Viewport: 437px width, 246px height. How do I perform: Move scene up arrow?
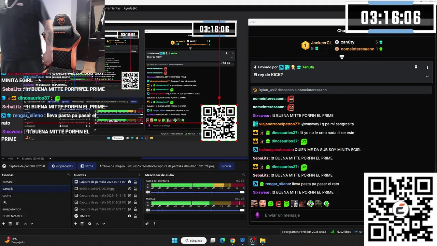25,224
